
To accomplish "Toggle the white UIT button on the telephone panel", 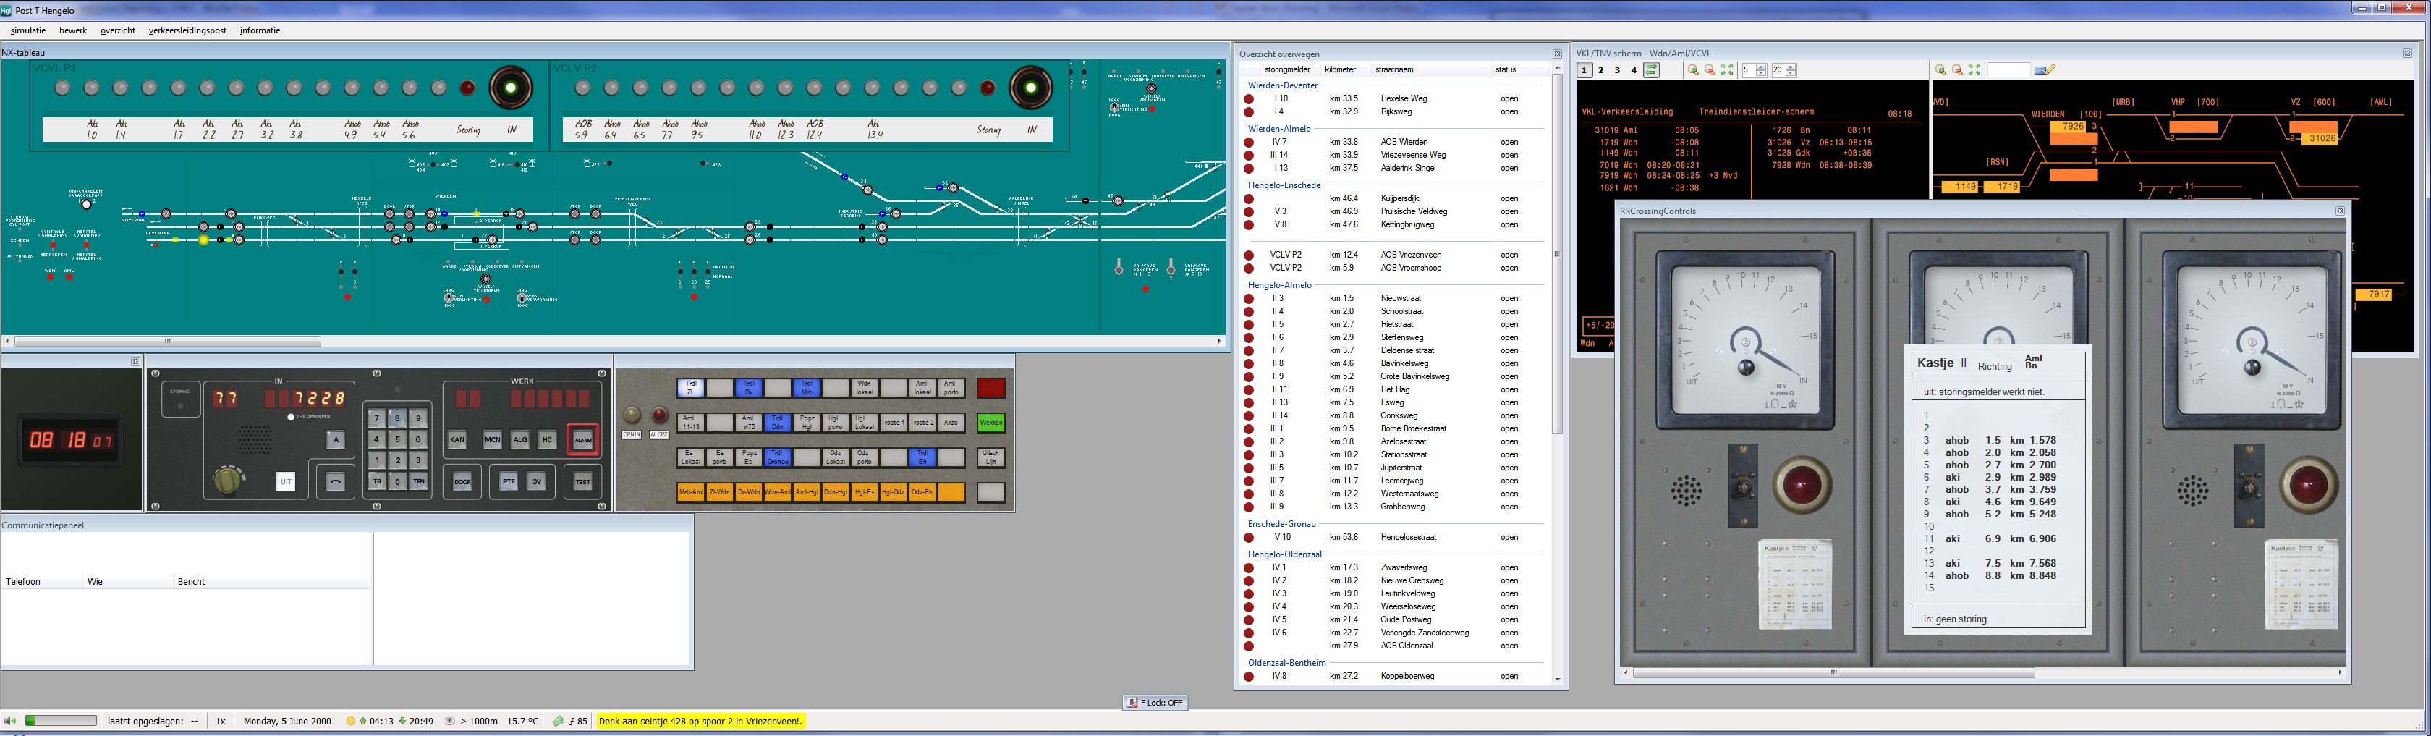I will pos(286,482).
